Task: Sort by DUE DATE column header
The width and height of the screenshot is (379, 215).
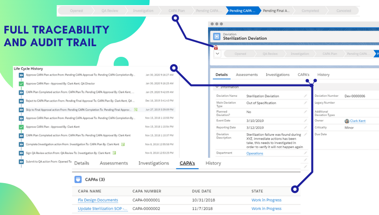Action: 202,191
